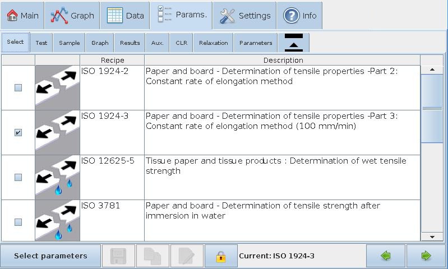448x269 pixels.
Task: Click the ISO 1924-3 tensile test thumbnail
Action: 57,132
